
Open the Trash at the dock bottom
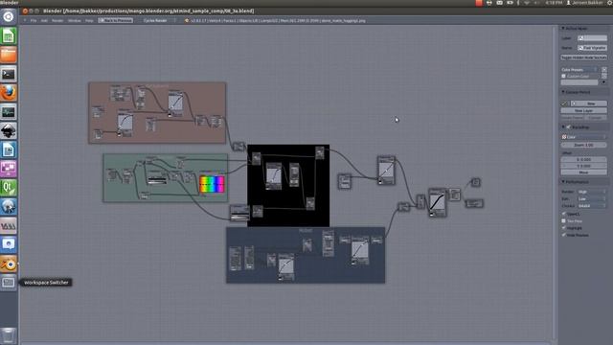click(9, 335)
